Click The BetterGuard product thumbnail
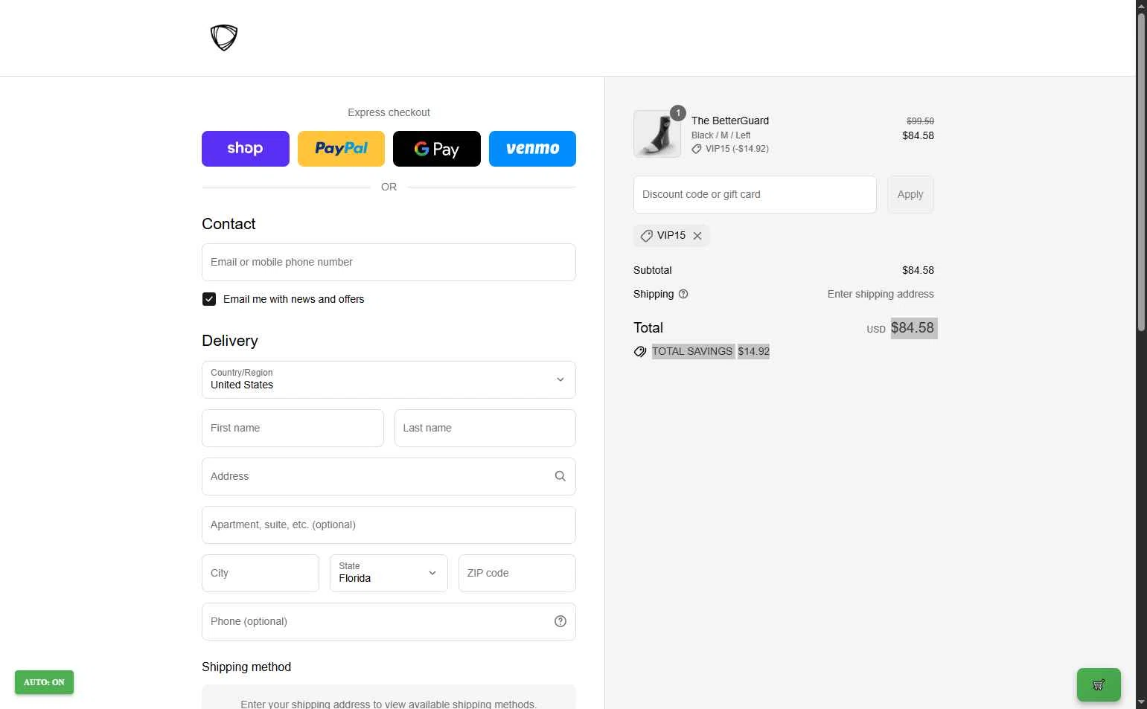 [657, 134]
